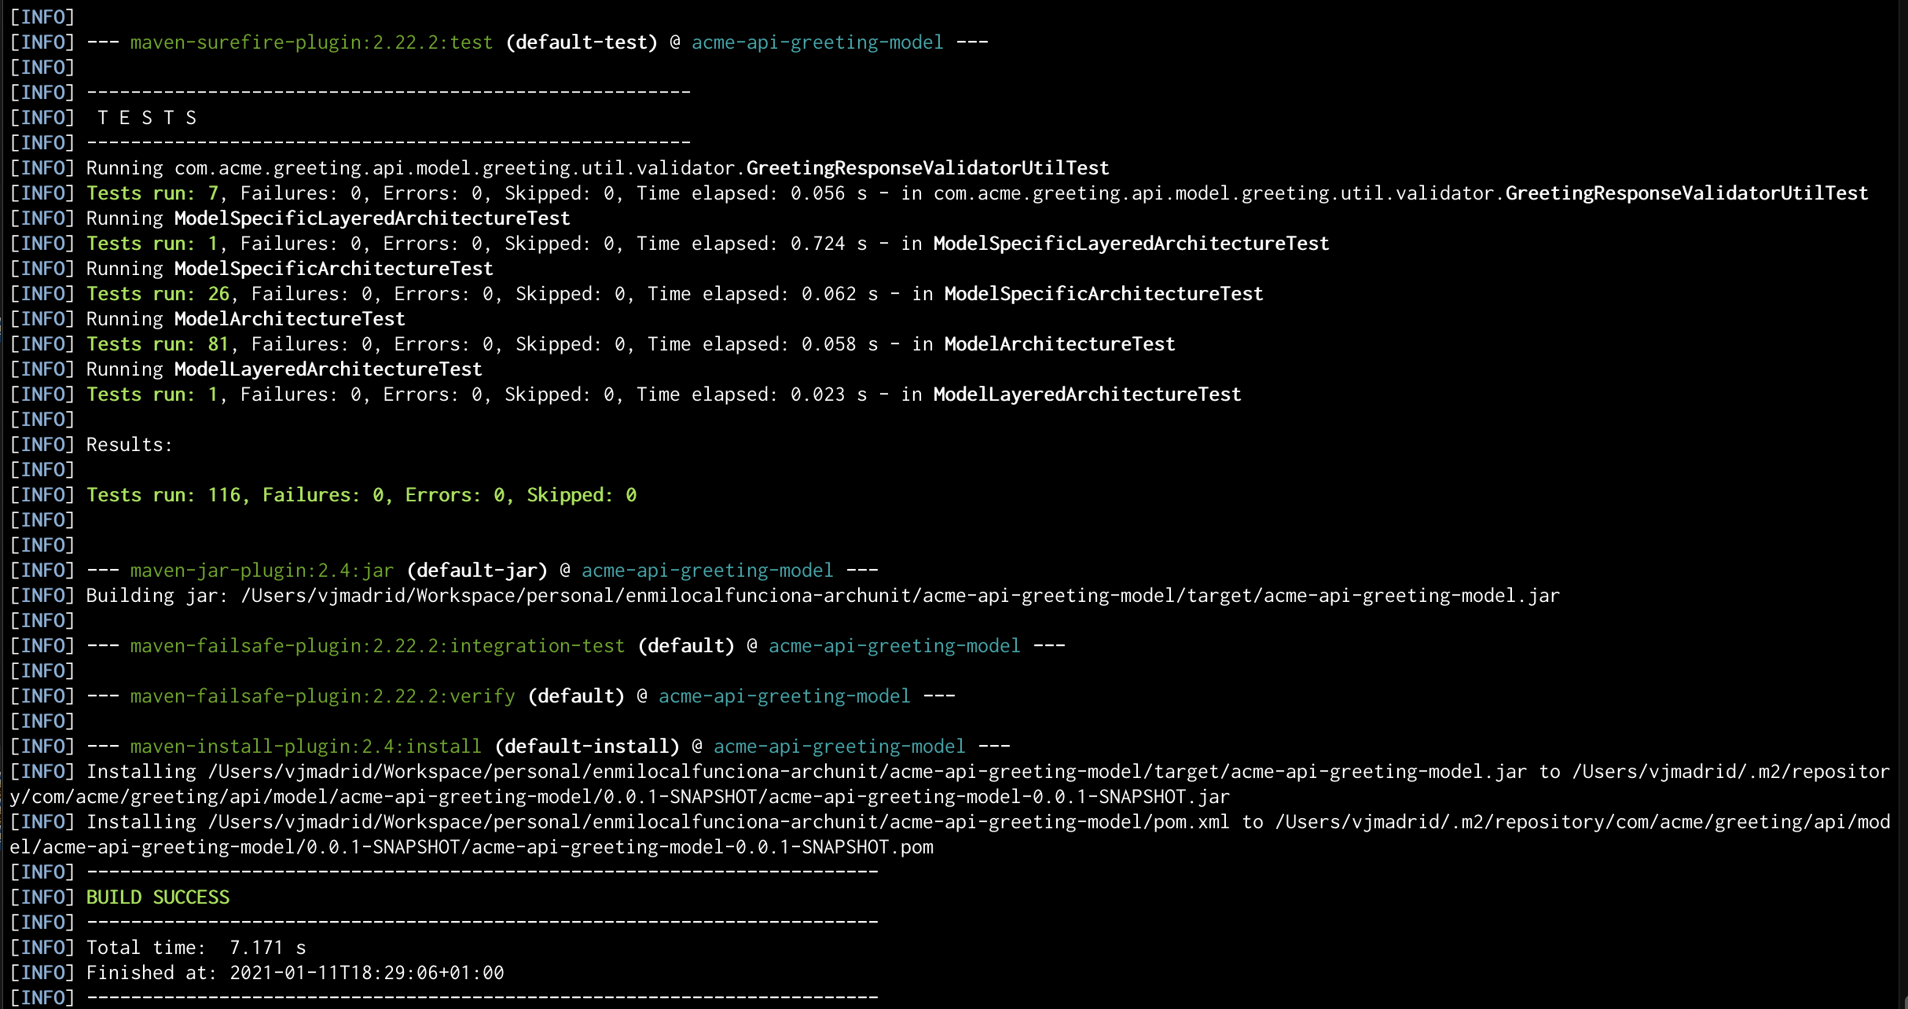This screenshot has width=1908, height=1009.
Task: Click the maven-failsafe-plugin:2.22.2:verify text
Action: pos(323,695)
